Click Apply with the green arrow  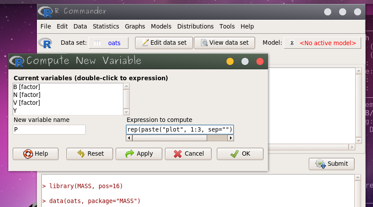[139, 153]
